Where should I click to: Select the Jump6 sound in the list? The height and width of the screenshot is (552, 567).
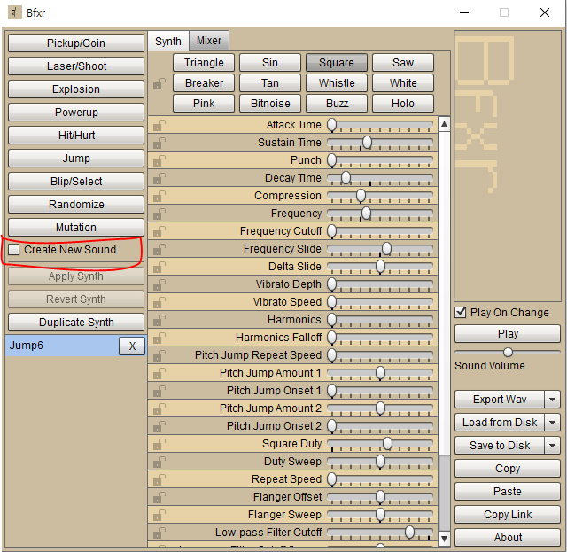(x=61, y=346)
